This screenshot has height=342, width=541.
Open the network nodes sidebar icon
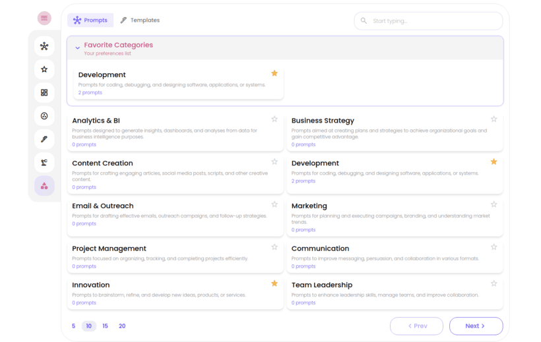[44, 46]
